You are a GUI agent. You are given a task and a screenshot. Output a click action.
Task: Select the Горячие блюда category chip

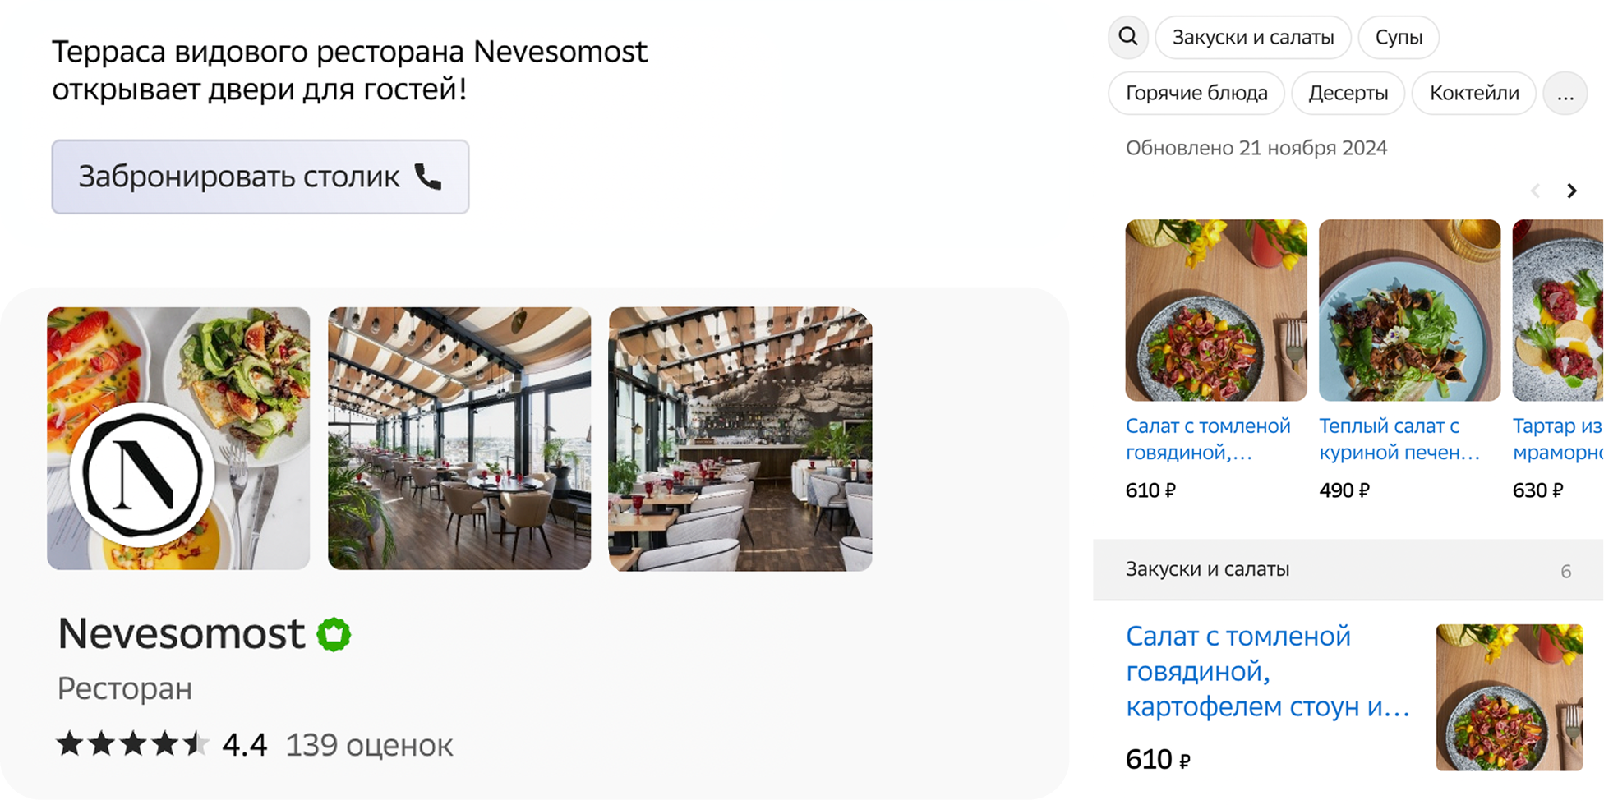pyautogui.click(x=1196, y=93)
